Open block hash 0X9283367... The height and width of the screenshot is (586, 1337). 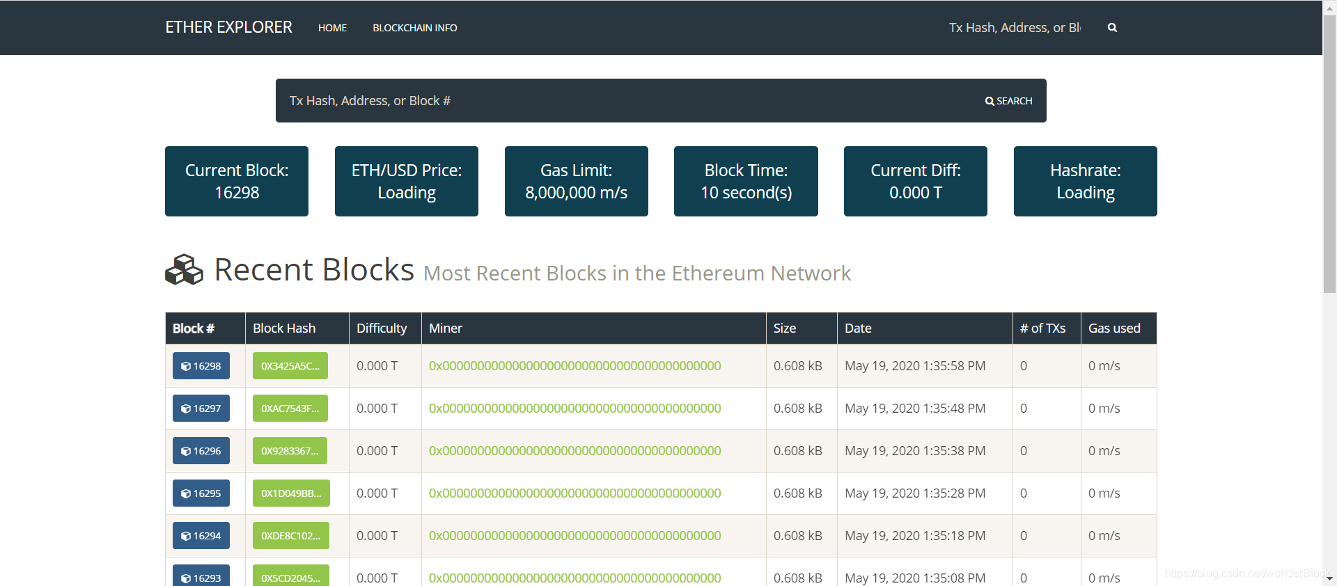(x=290, y=451)
